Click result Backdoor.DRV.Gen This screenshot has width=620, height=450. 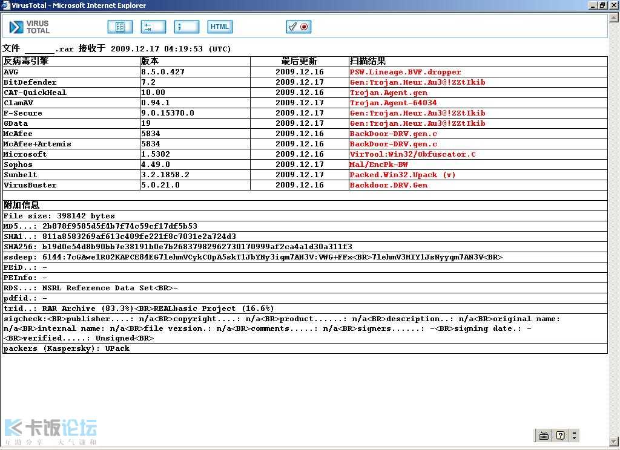389,185
